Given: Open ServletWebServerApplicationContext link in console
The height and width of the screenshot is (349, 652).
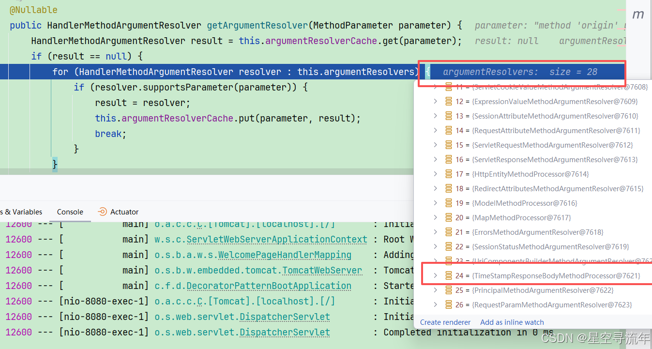Looking at the screenshot, I should (277, 239).
